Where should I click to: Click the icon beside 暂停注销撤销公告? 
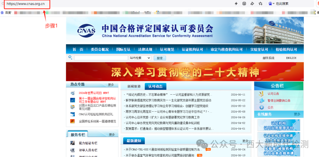[x=261, y=101]
